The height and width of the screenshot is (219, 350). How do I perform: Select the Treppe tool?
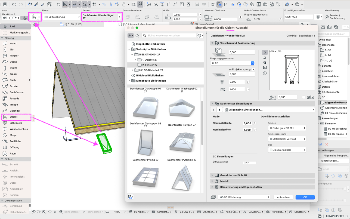coord(16,105)
